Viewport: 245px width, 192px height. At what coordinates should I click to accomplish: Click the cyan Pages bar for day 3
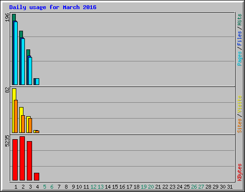(30, 71)
